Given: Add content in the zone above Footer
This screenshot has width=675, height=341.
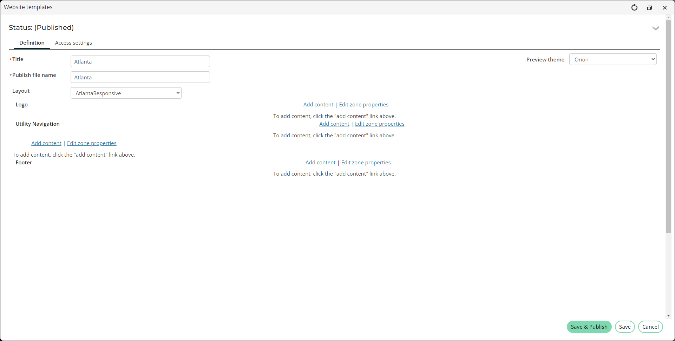Looking at the screenshot, I should (46, 143).
